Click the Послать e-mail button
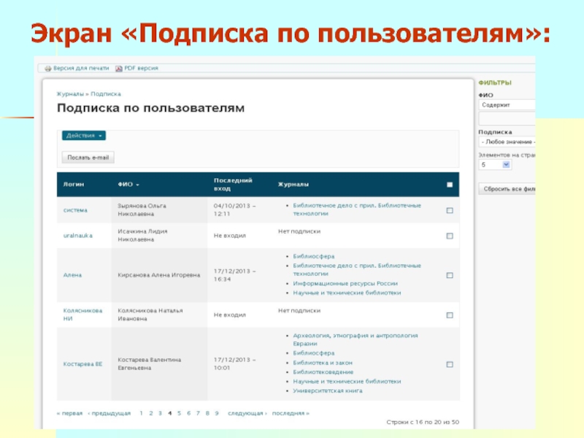Screen dimensions: 584x438 [88, 158]
